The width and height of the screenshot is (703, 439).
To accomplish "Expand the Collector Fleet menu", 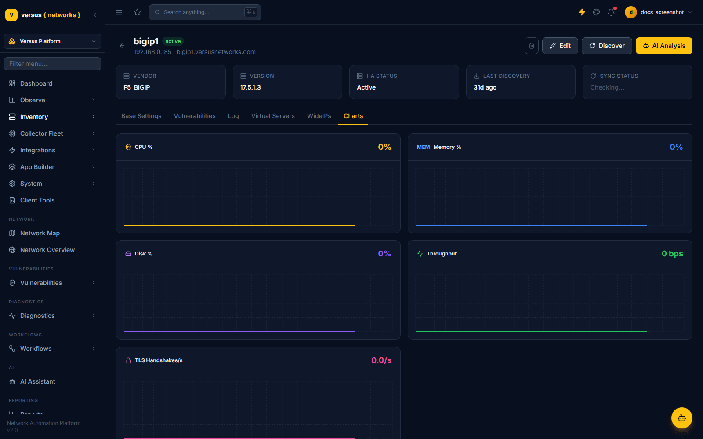I will point(52,133).
